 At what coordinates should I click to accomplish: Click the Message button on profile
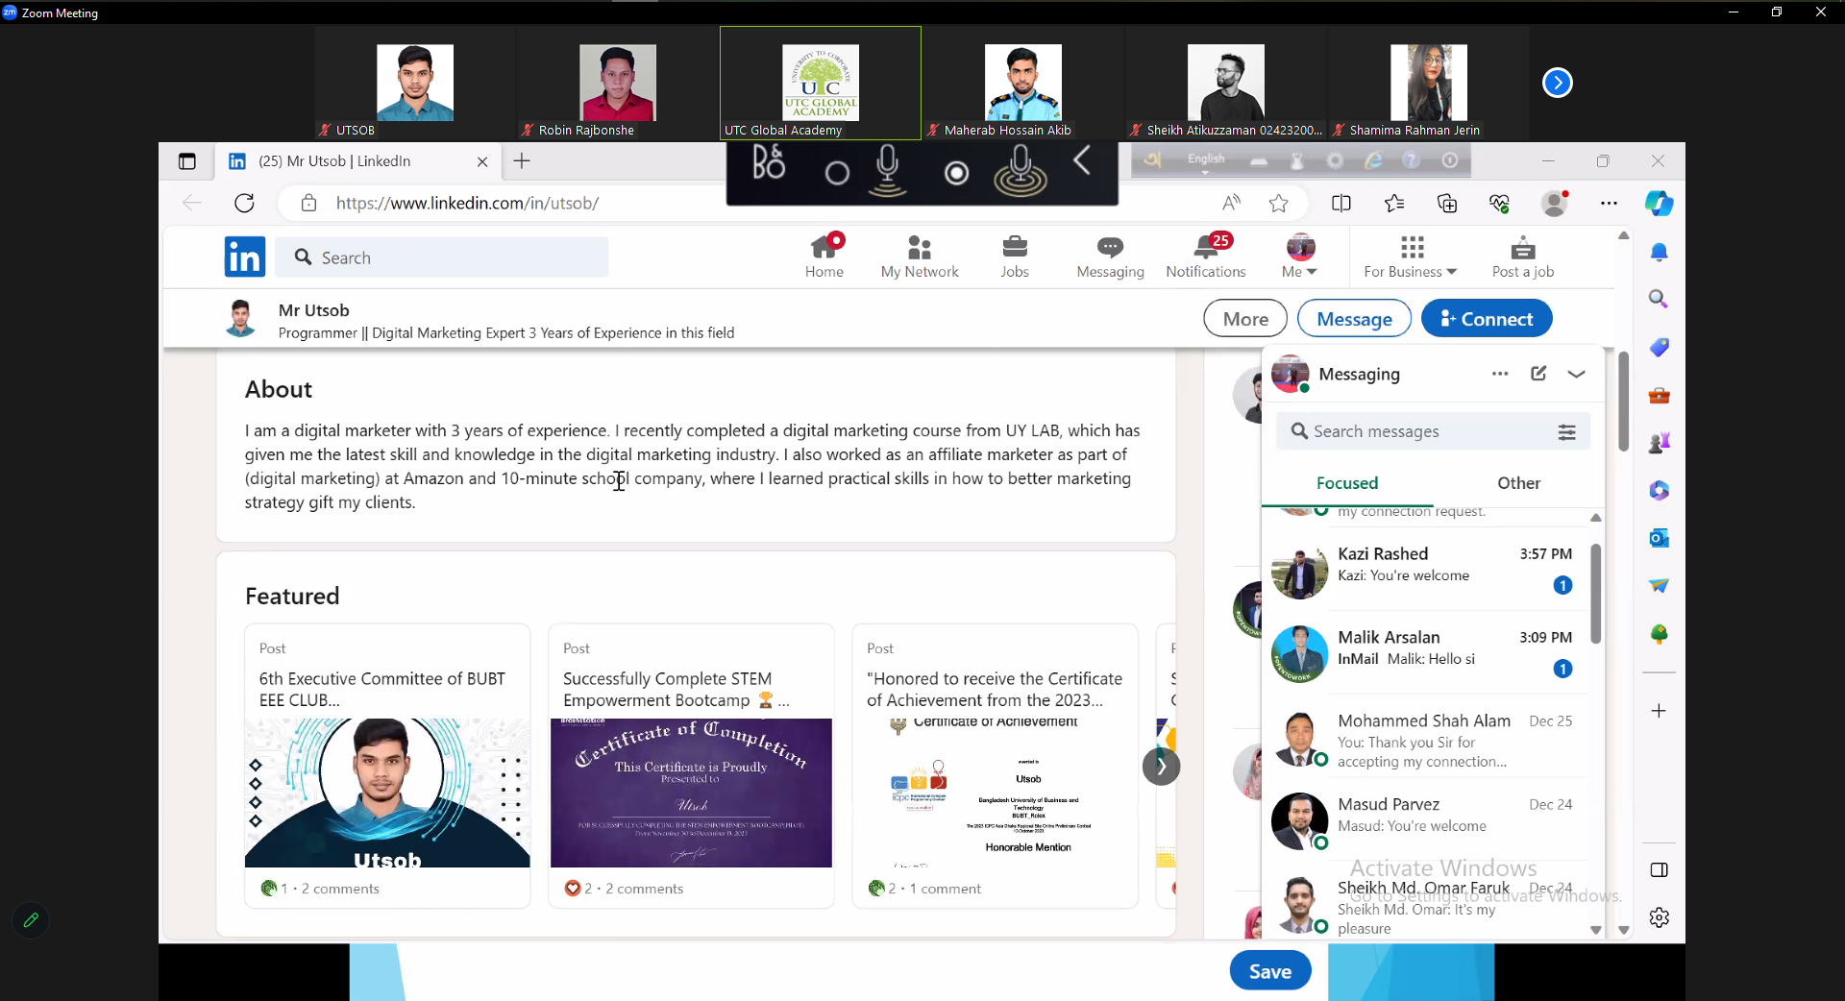pos(1353,319)
